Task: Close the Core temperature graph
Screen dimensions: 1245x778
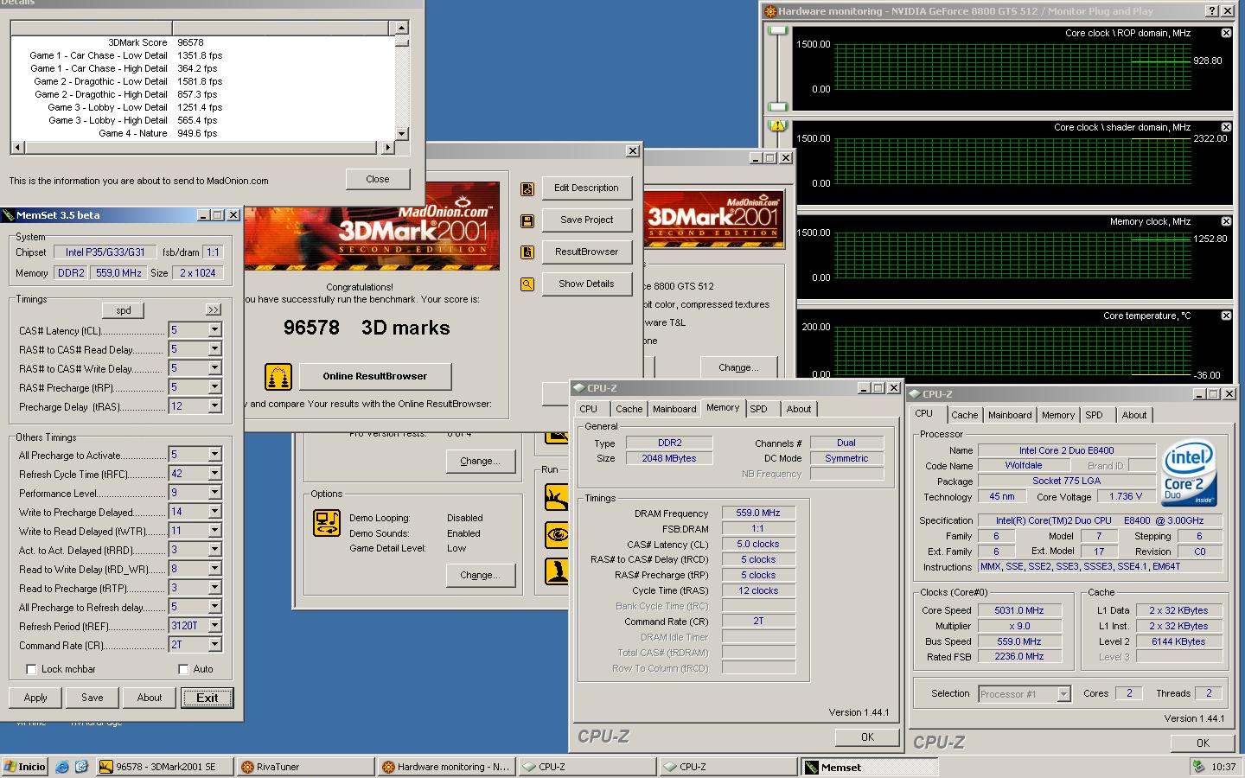Action: [x=1226, y=316]
